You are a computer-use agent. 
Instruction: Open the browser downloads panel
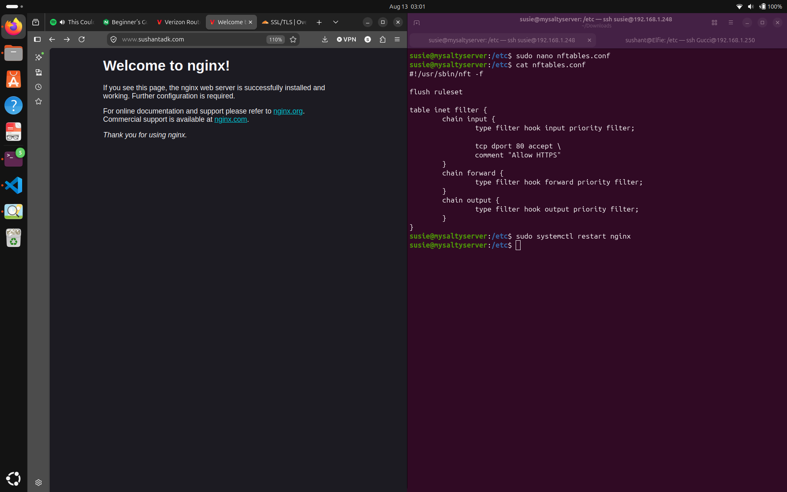325,39
